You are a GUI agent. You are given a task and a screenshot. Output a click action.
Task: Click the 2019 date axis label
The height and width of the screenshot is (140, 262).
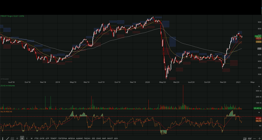point(58,82)
